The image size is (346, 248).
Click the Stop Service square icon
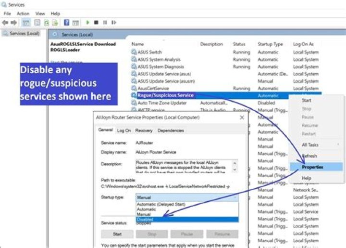(x=96, y=23)
